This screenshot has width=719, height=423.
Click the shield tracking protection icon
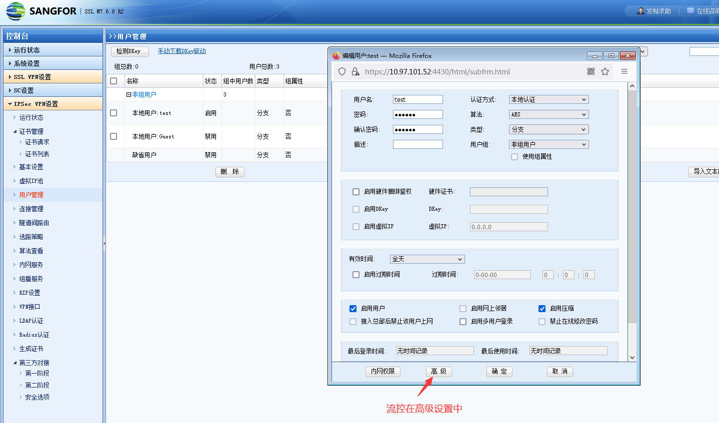(x=342, y=71)
